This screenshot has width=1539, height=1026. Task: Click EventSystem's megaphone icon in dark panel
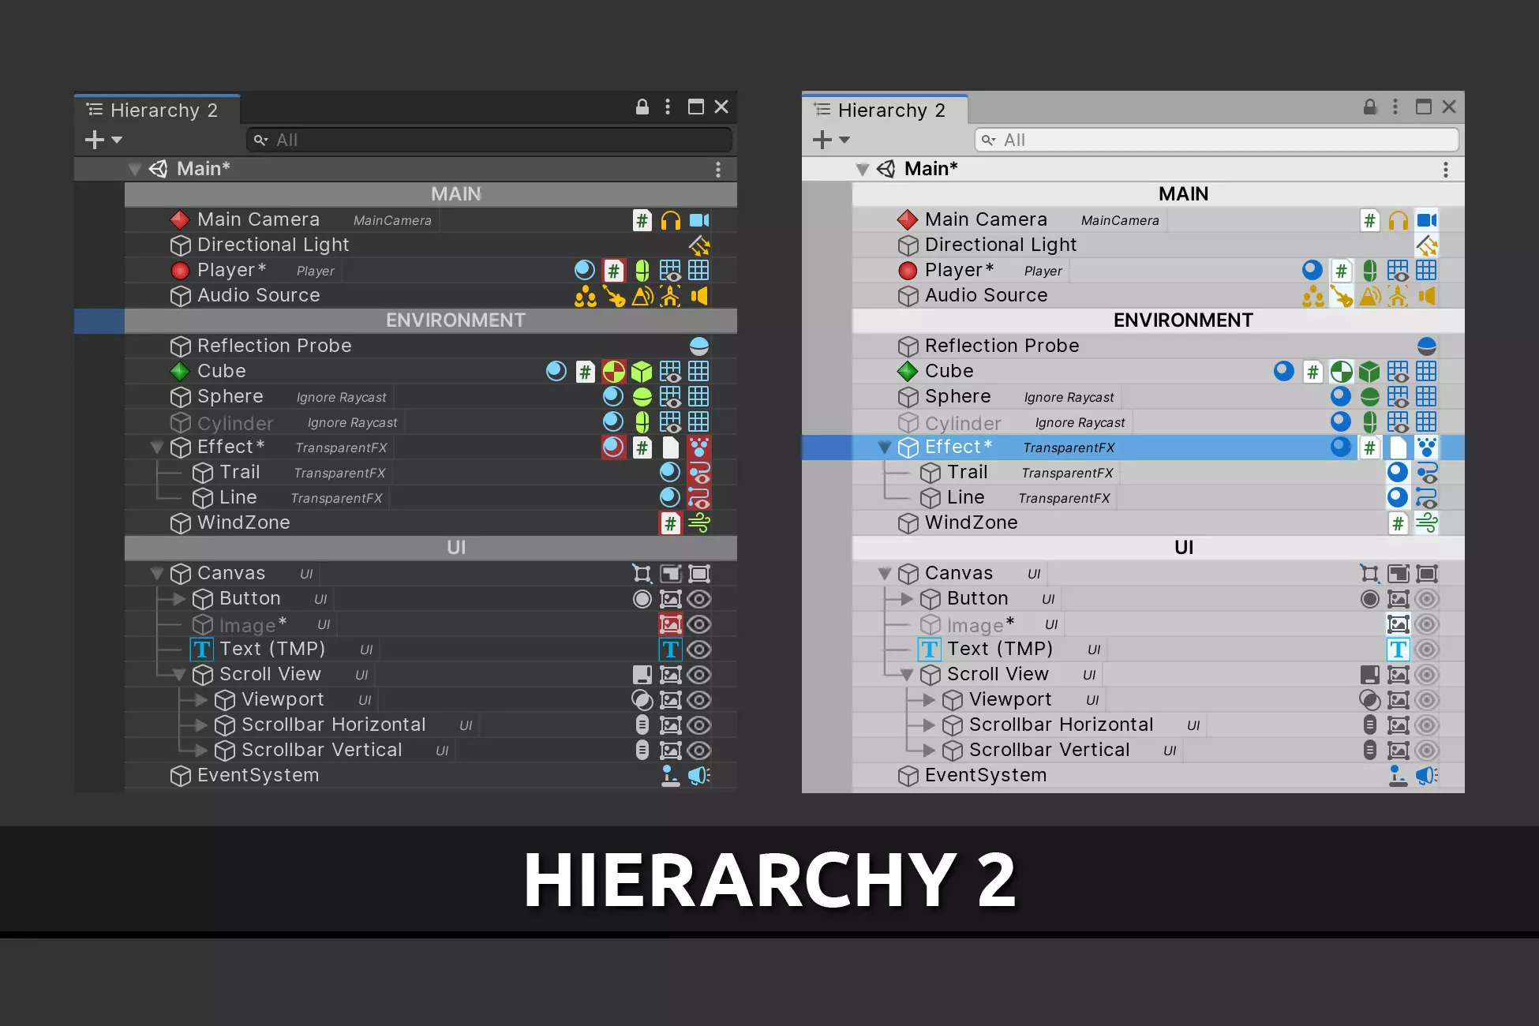(x=699, y=776)
